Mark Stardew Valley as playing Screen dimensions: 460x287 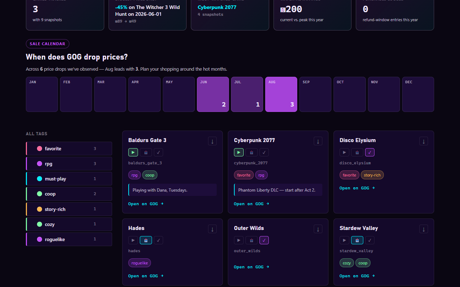click(x=344, y=240)
